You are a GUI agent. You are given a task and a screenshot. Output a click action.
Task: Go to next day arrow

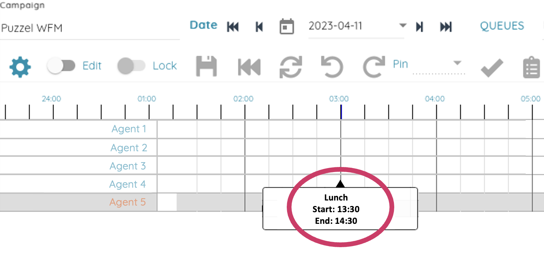tap(420, 27)
